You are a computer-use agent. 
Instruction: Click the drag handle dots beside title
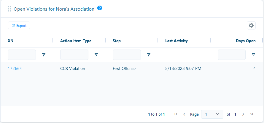[9, 9]
